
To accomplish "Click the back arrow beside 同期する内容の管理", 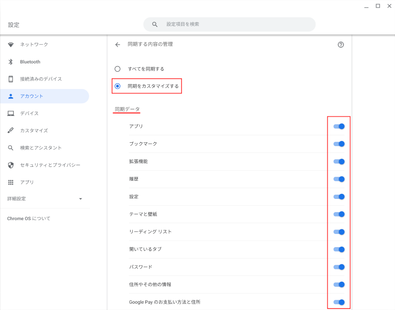I will 117,44.
